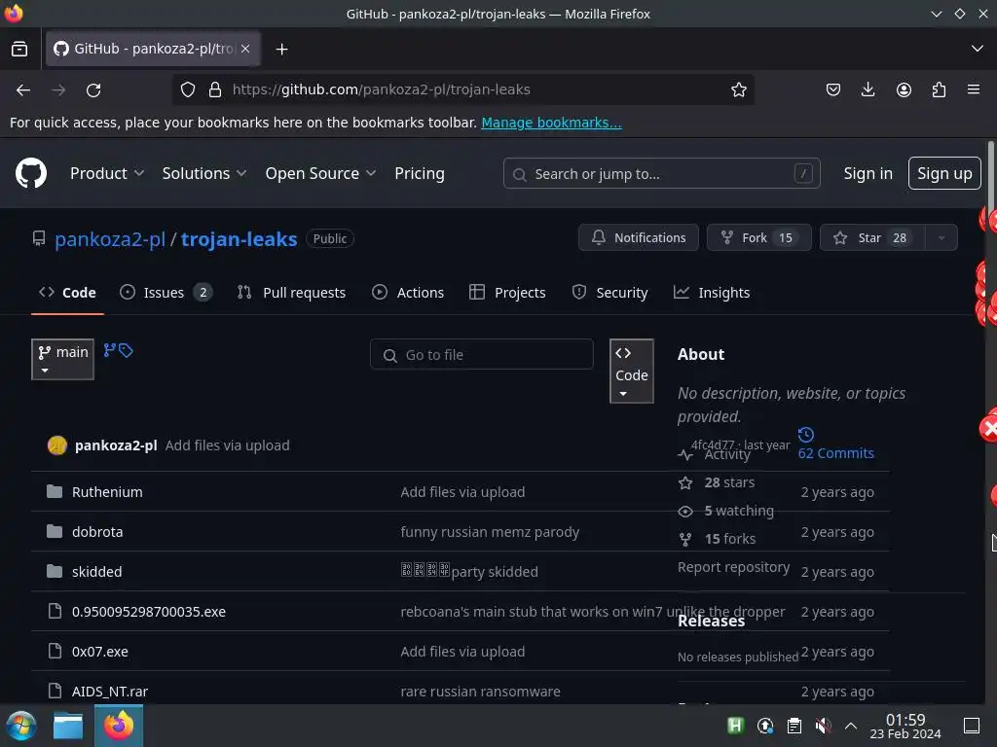Switch to the Actions tab
Screen dimensions: 997x747
[x=408, y=293]
